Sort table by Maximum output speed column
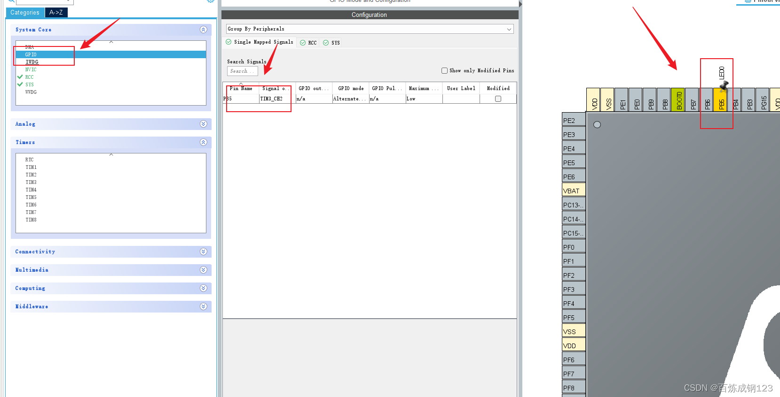This screenshot has height=397, width=780. click(x=424, y=88)
